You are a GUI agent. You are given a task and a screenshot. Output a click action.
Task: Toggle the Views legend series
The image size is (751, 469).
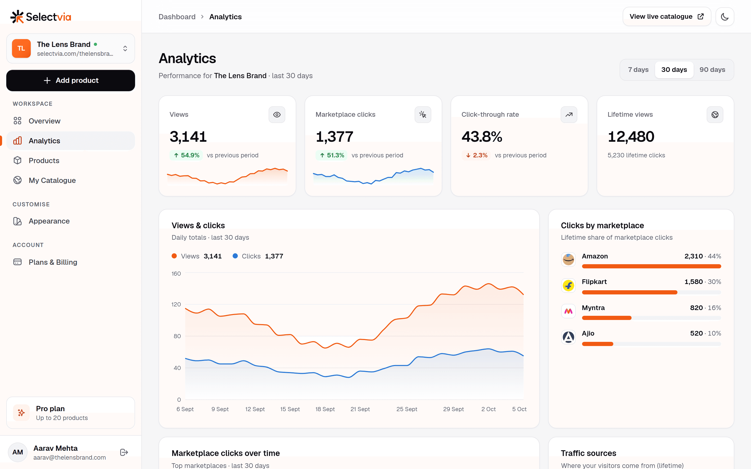(x=196, y=256)
